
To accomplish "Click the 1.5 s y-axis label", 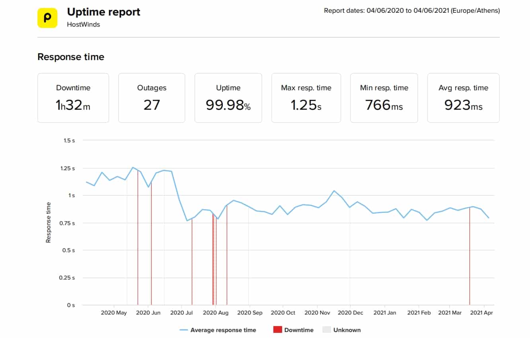I will (x=69, y=140).
